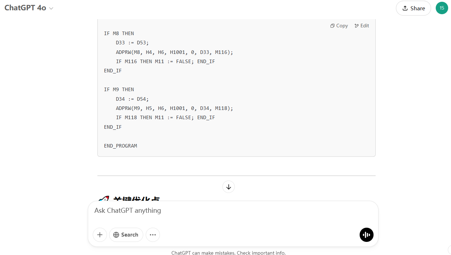Screen dimensions: 451x255
Task: Copy the code block contents
Action: (x=339, y=26)
